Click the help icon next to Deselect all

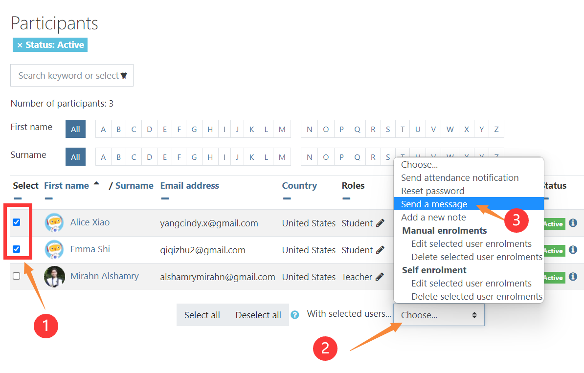[x=294, y=315]
